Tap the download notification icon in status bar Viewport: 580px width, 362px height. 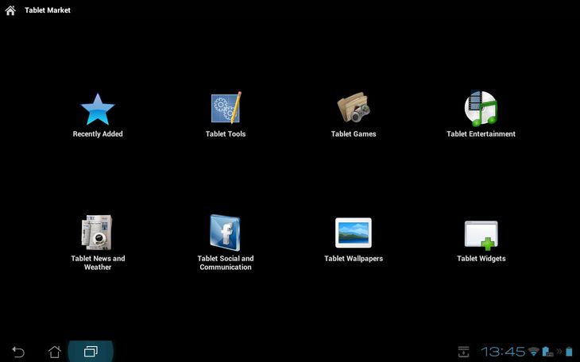pos(463,352)
